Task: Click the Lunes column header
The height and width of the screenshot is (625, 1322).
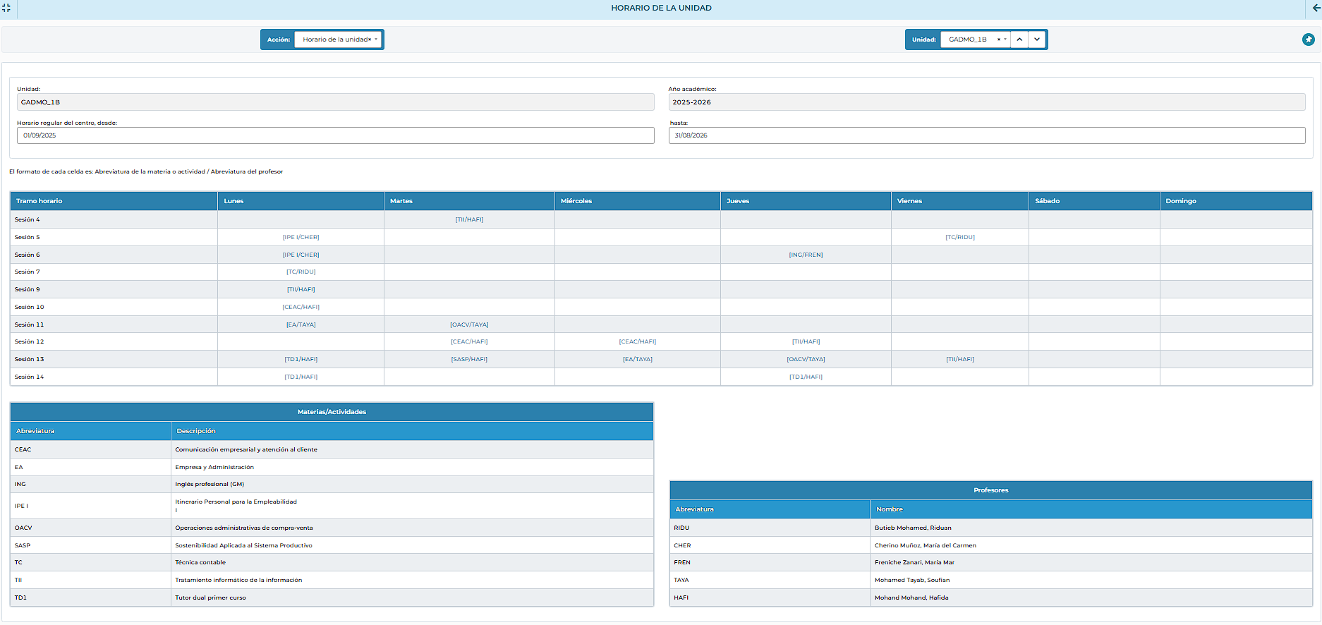Action: click(234, 201)
